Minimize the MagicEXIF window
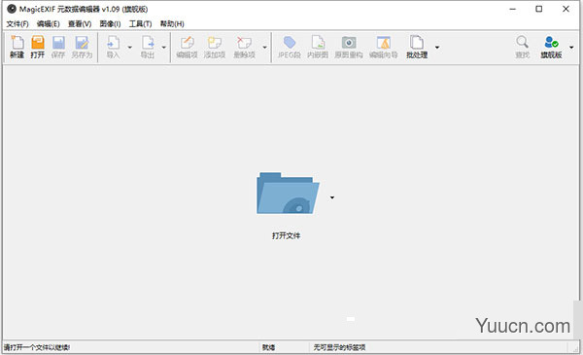This screenshot has height=355, width=583. pyautogui.click(x=513, y=9)
